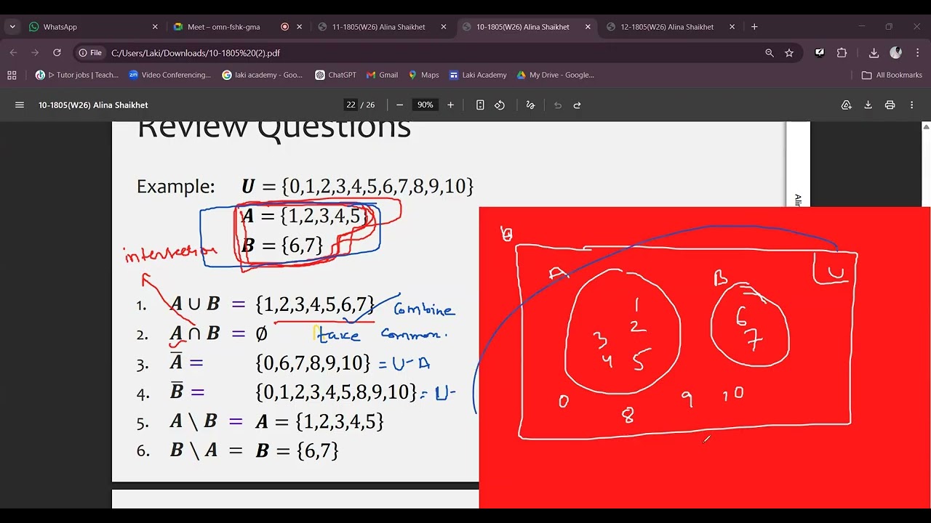
Task: Select the PDF draw annotation tool
Action: point(530,105)
